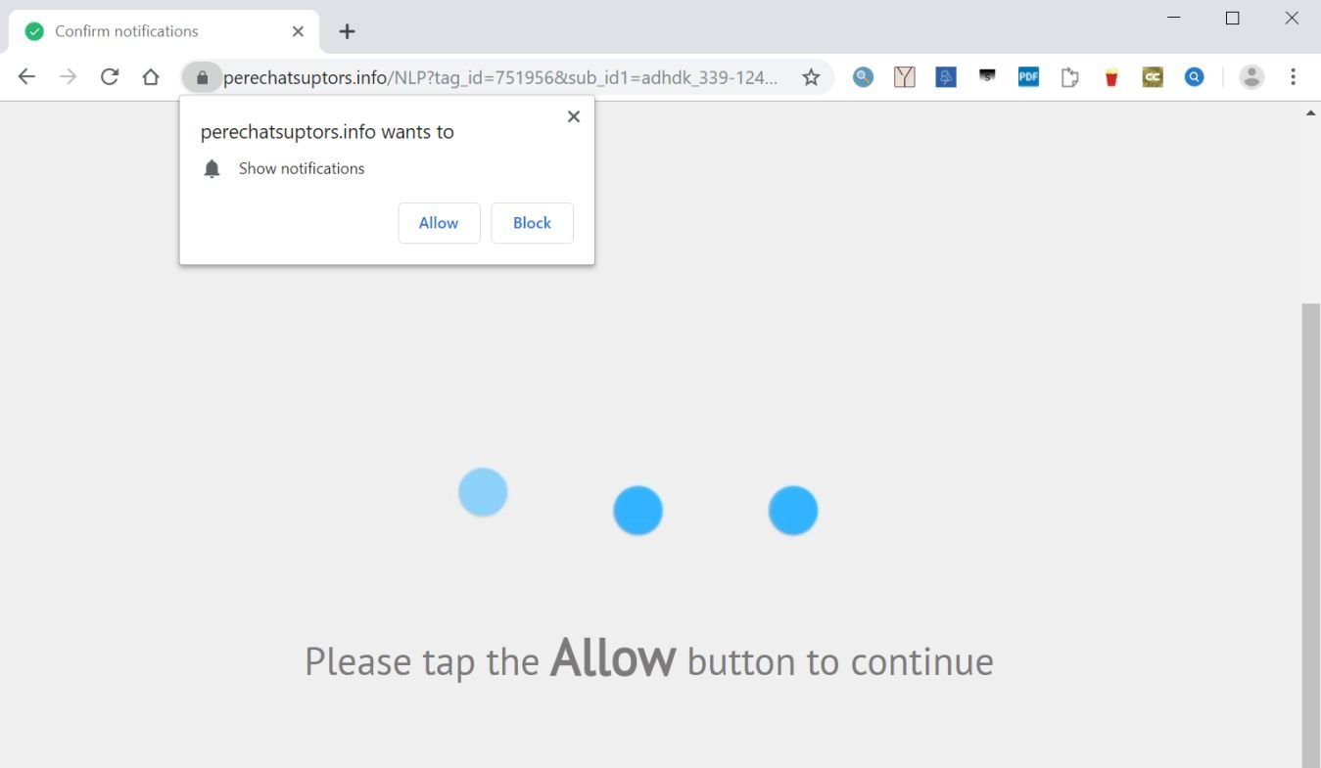Click the blue magnifier extension icon
This screenshot has height=768, width=1321.
[x=1194, y=77]
